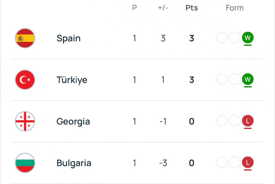This screenshot has width=275, height=184.
Task: Click Türkiye's second empty form circle
Action: (x=235, y=79)
